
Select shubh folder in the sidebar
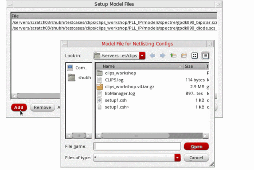click(79, 78)
